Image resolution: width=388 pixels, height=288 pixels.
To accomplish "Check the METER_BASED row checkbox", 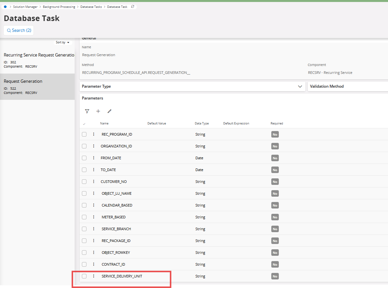I will click(x=84, y=217).
